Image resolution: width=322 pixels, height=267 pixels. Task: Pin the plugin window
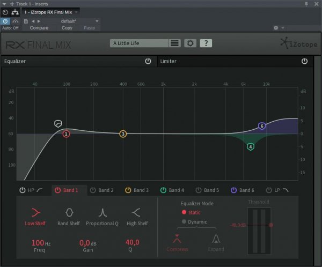tap(306, 4)
